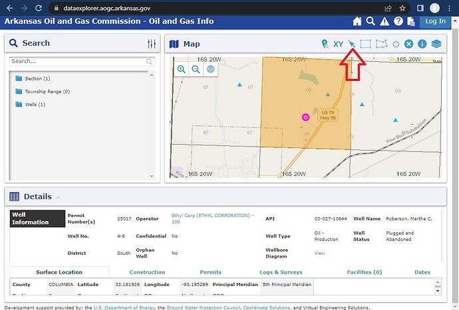This screenshot has height=310, width=459.
Task: Click the Log In button
Action: [x=435, y=21]
